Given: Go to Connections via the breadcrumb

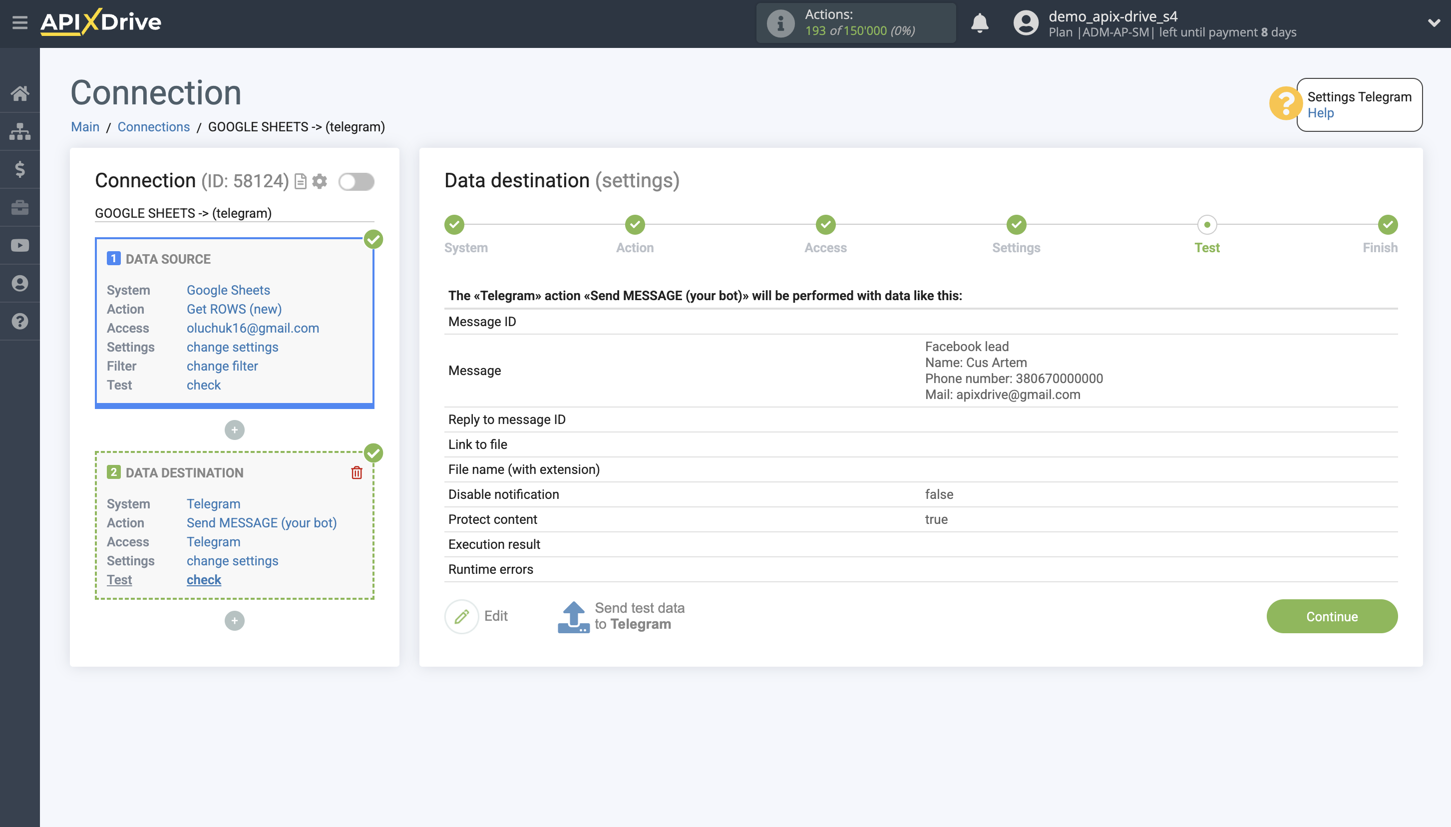Looking at the screenshot, I should tap(153, 127).
